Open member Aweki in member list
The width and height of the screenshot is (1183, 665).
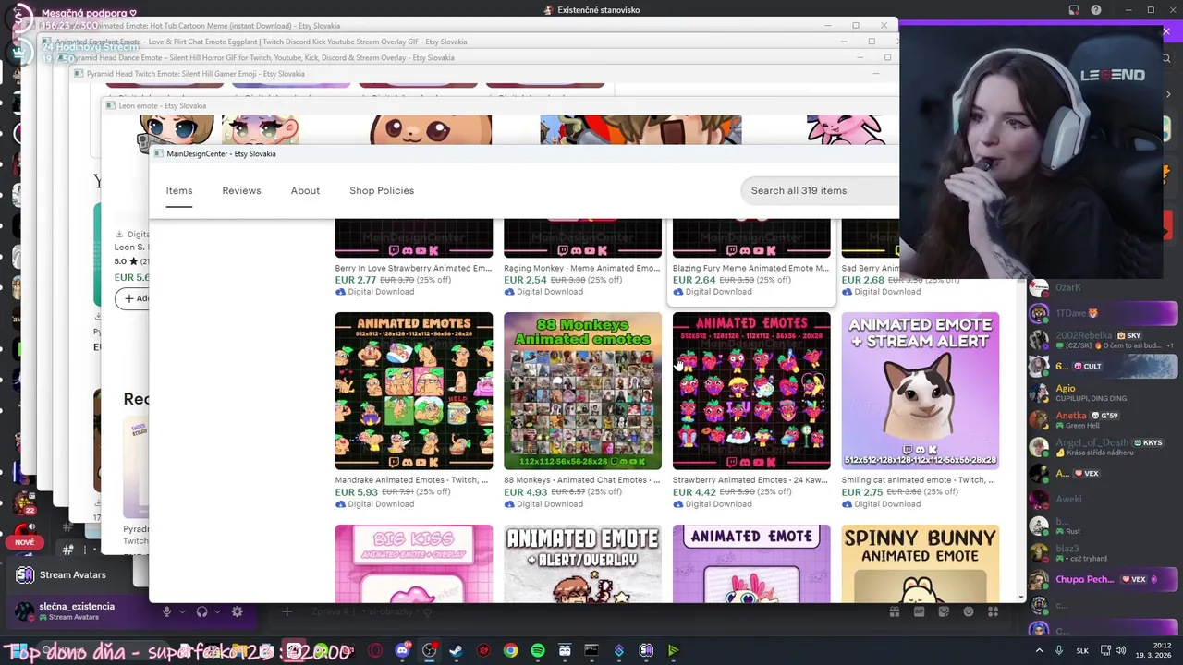[x=1104, y=500]
